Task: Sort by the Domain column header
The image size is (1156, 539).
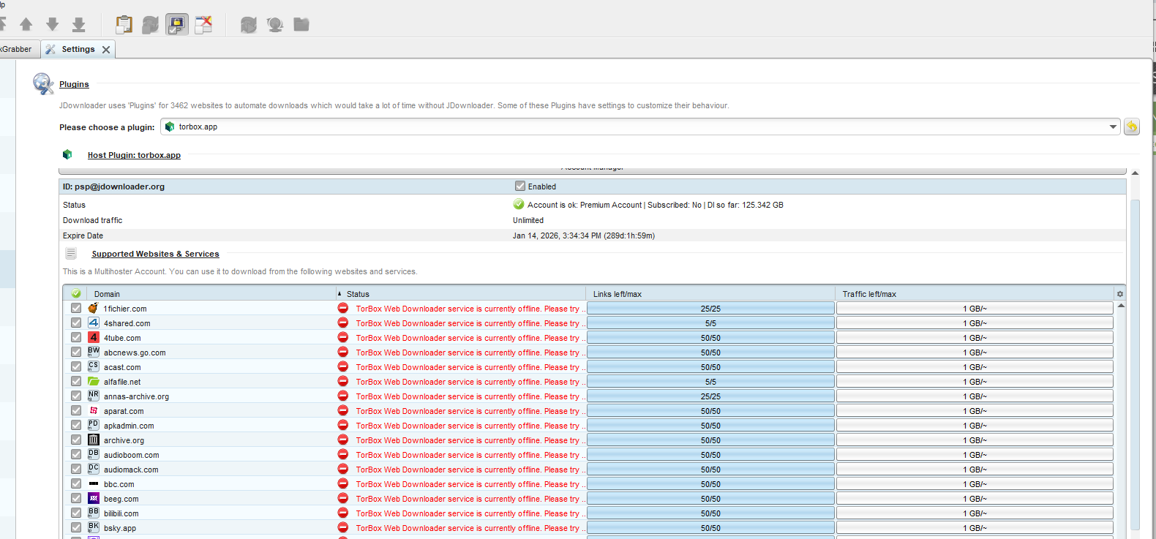Action: tap(212, 294)
